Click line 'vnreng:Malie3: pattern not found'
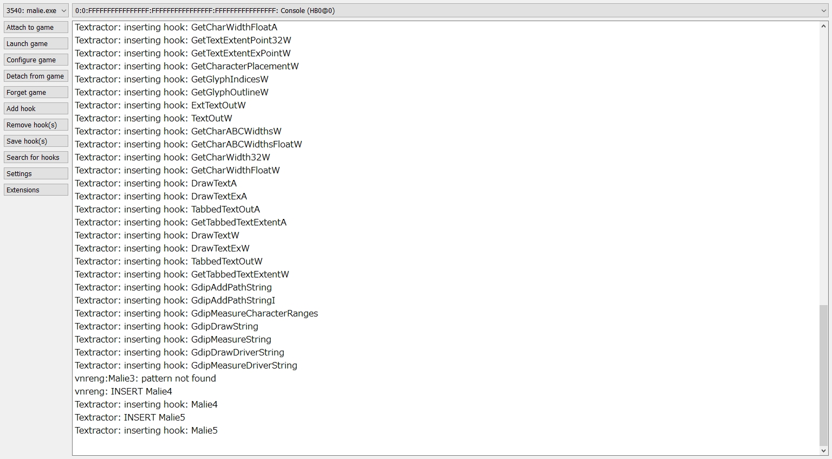Viewport: 832px width, 459px height. (145, 378)
